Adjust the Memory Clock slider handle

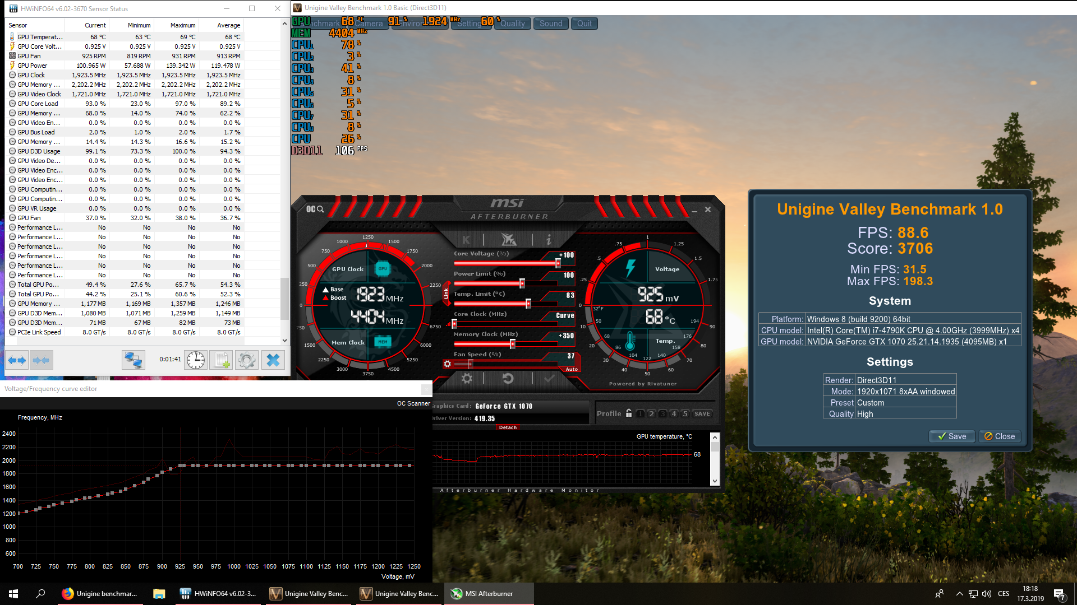click(x=512, y=344)
